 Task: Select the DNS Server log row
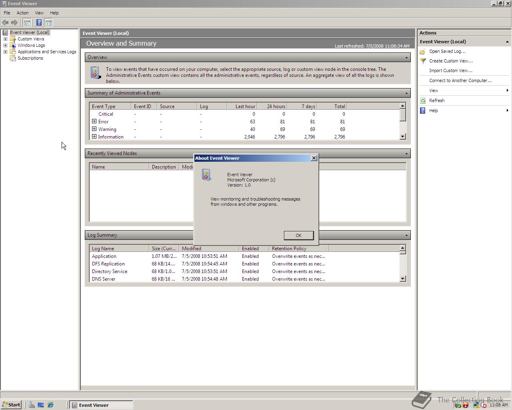244,279
